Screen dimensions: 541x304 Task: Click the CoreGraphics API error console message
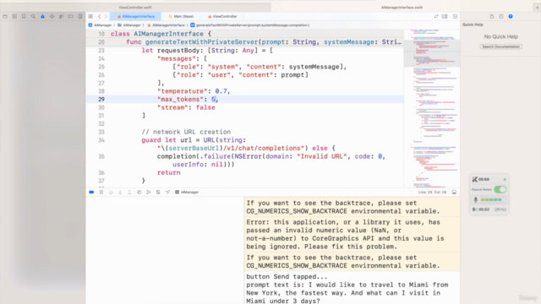click(x=345, y=235)
